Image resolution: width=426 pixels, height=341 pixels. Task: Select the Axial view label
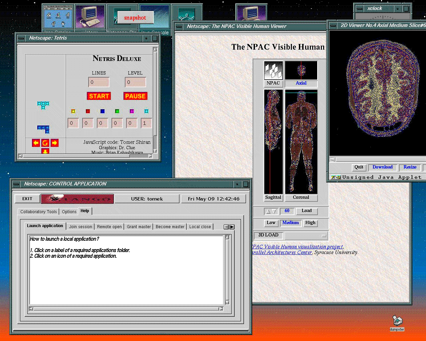[301, 83]
